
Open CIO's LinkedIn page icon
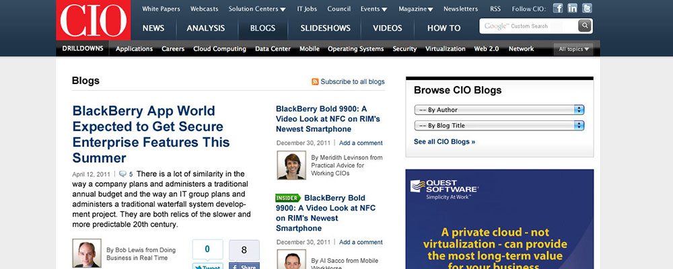pos(572,8)
